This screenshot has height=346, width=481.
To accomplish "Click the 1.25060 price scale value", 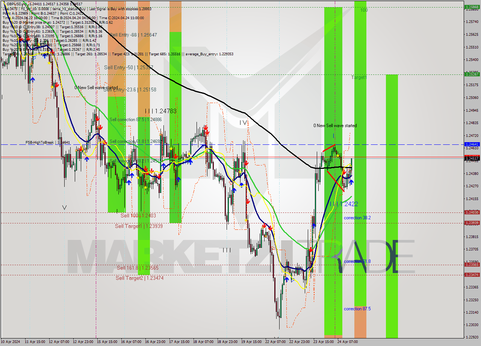I will click(x=472, y=97).
